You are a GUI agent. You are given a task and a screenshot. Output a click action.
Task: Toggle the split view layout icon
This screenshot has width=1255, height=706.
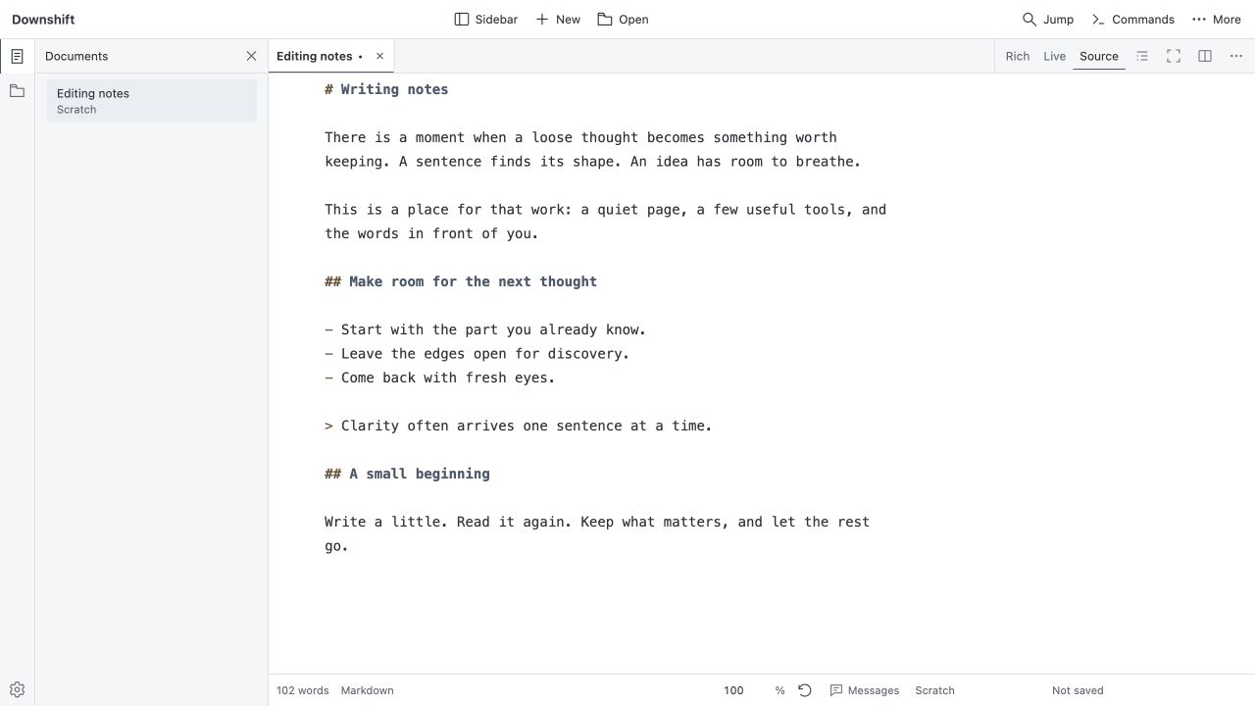click(x=1205, y=56)
